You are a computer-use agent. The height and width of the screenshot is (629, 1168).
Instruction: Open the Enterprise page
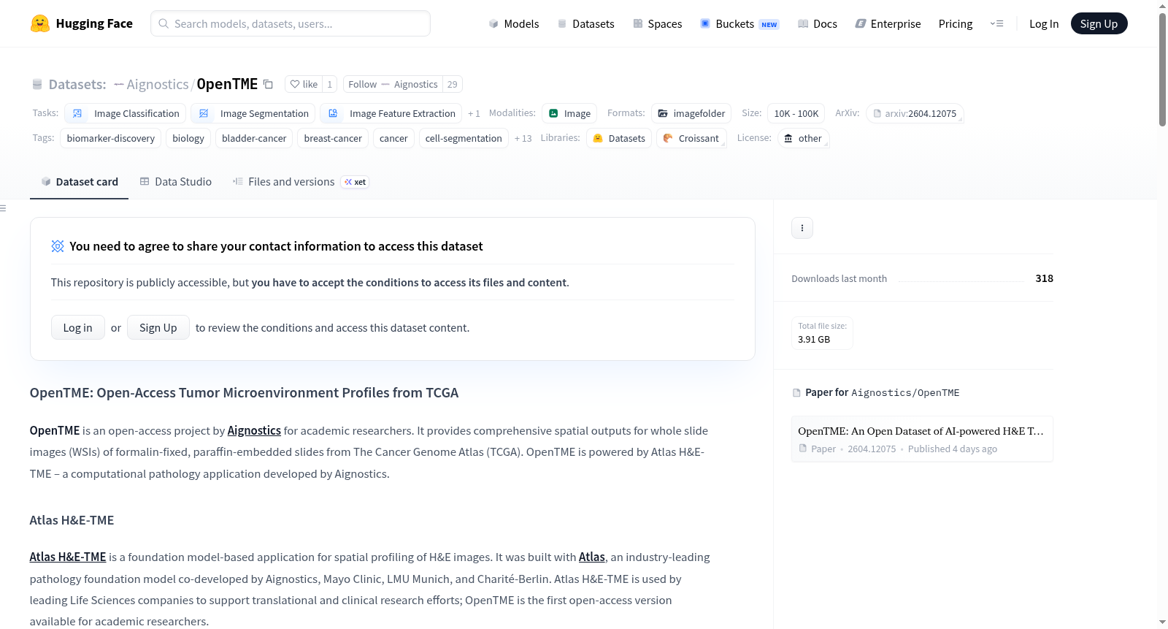tap(888, 23)
